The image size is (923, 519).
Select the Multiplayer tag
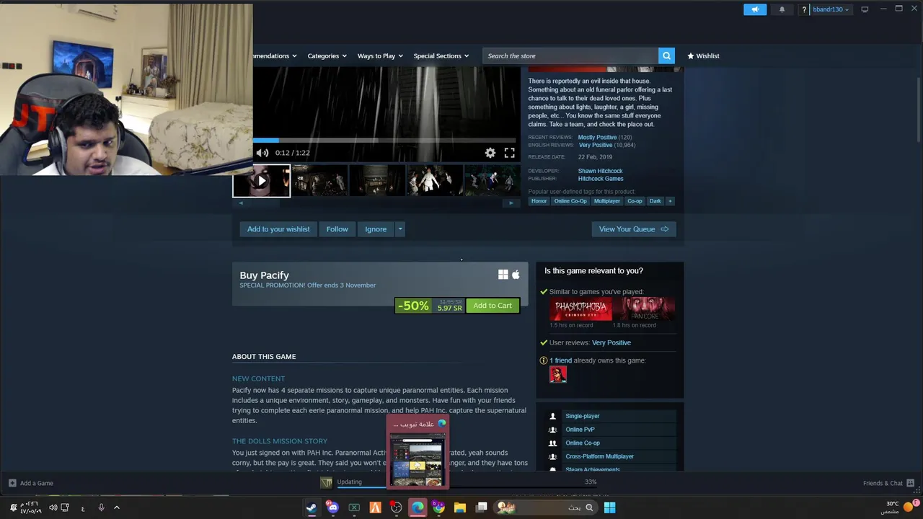(607, 201)
